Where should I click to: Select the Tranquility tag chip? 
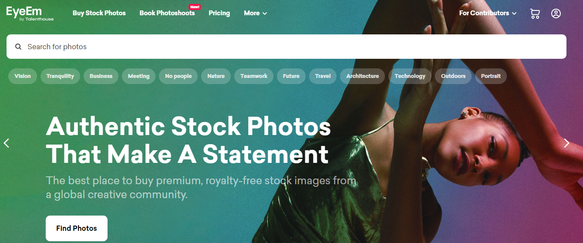click(60, 76)
